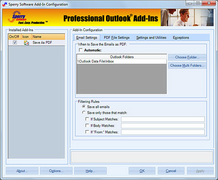Click the Apply button
218x180 pixels.
(200, 171)
